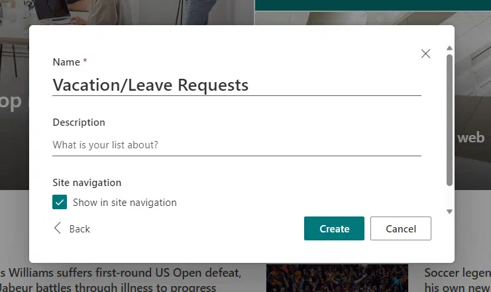491x292 pixels.
Task: Click the left chevron arrow beside Back
Action: click(x=57, y=228)
